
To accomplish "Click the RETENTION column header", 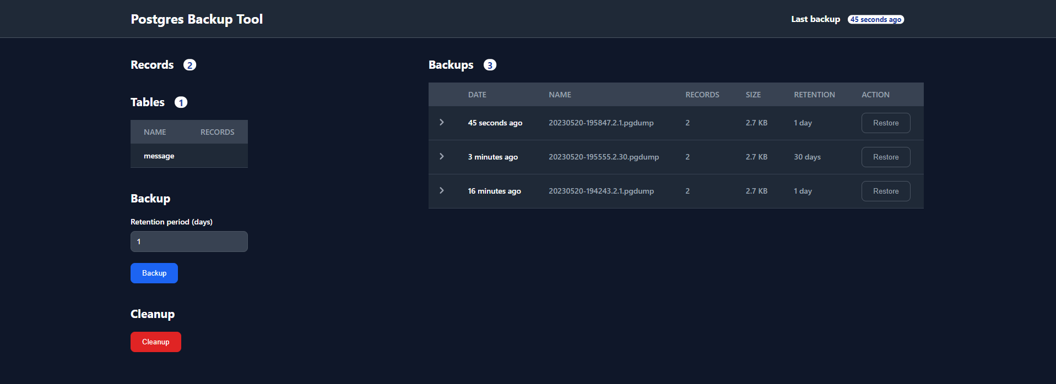I will click(x=814, y=95).
